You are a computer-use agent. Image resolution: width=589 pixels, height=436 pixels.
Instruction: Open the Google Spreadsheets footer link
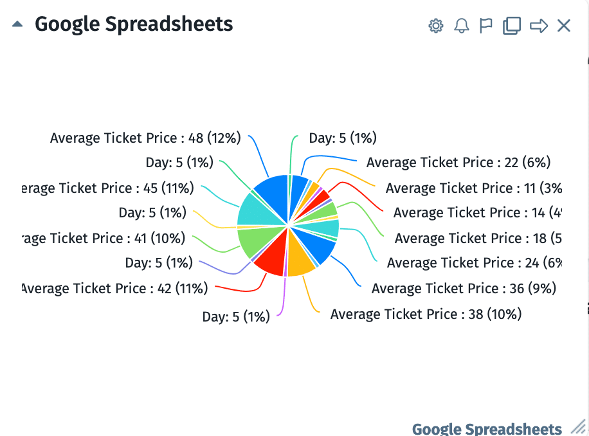click(487, 429)
